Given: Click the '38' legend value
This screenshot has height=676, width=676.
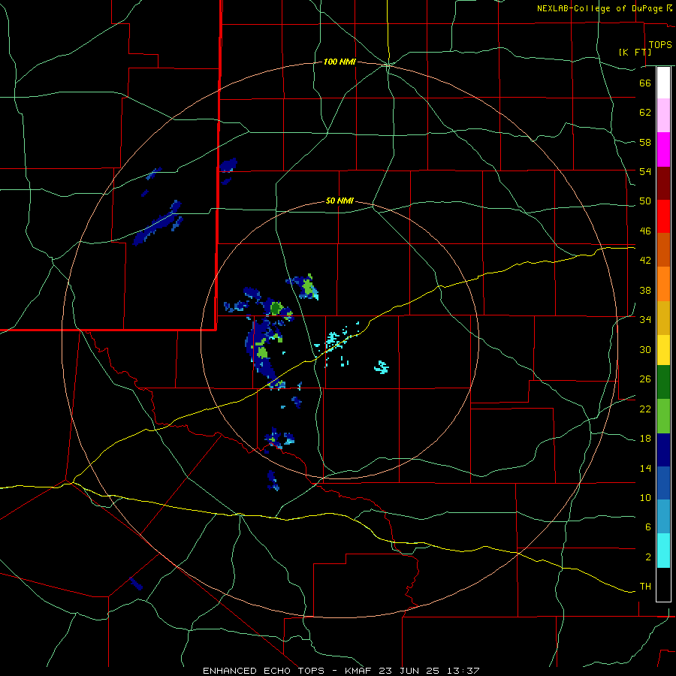Looking at the screenshot, I should (645, 290).
